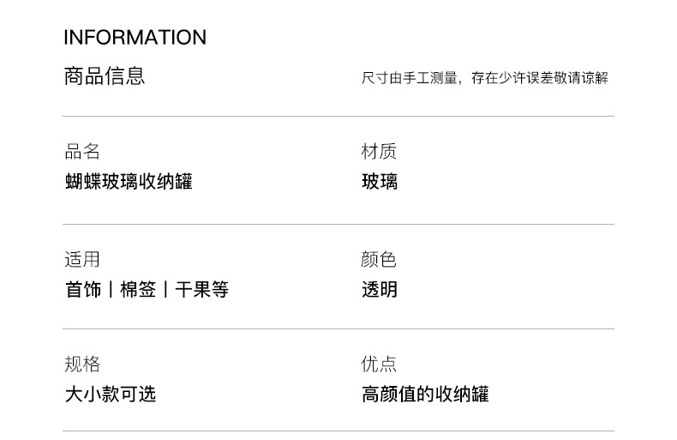
Task: Click the 品名 label
Action: 82,152
